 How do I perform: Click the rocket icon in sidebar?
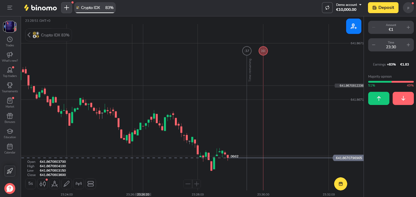click(x=10, y=171)
